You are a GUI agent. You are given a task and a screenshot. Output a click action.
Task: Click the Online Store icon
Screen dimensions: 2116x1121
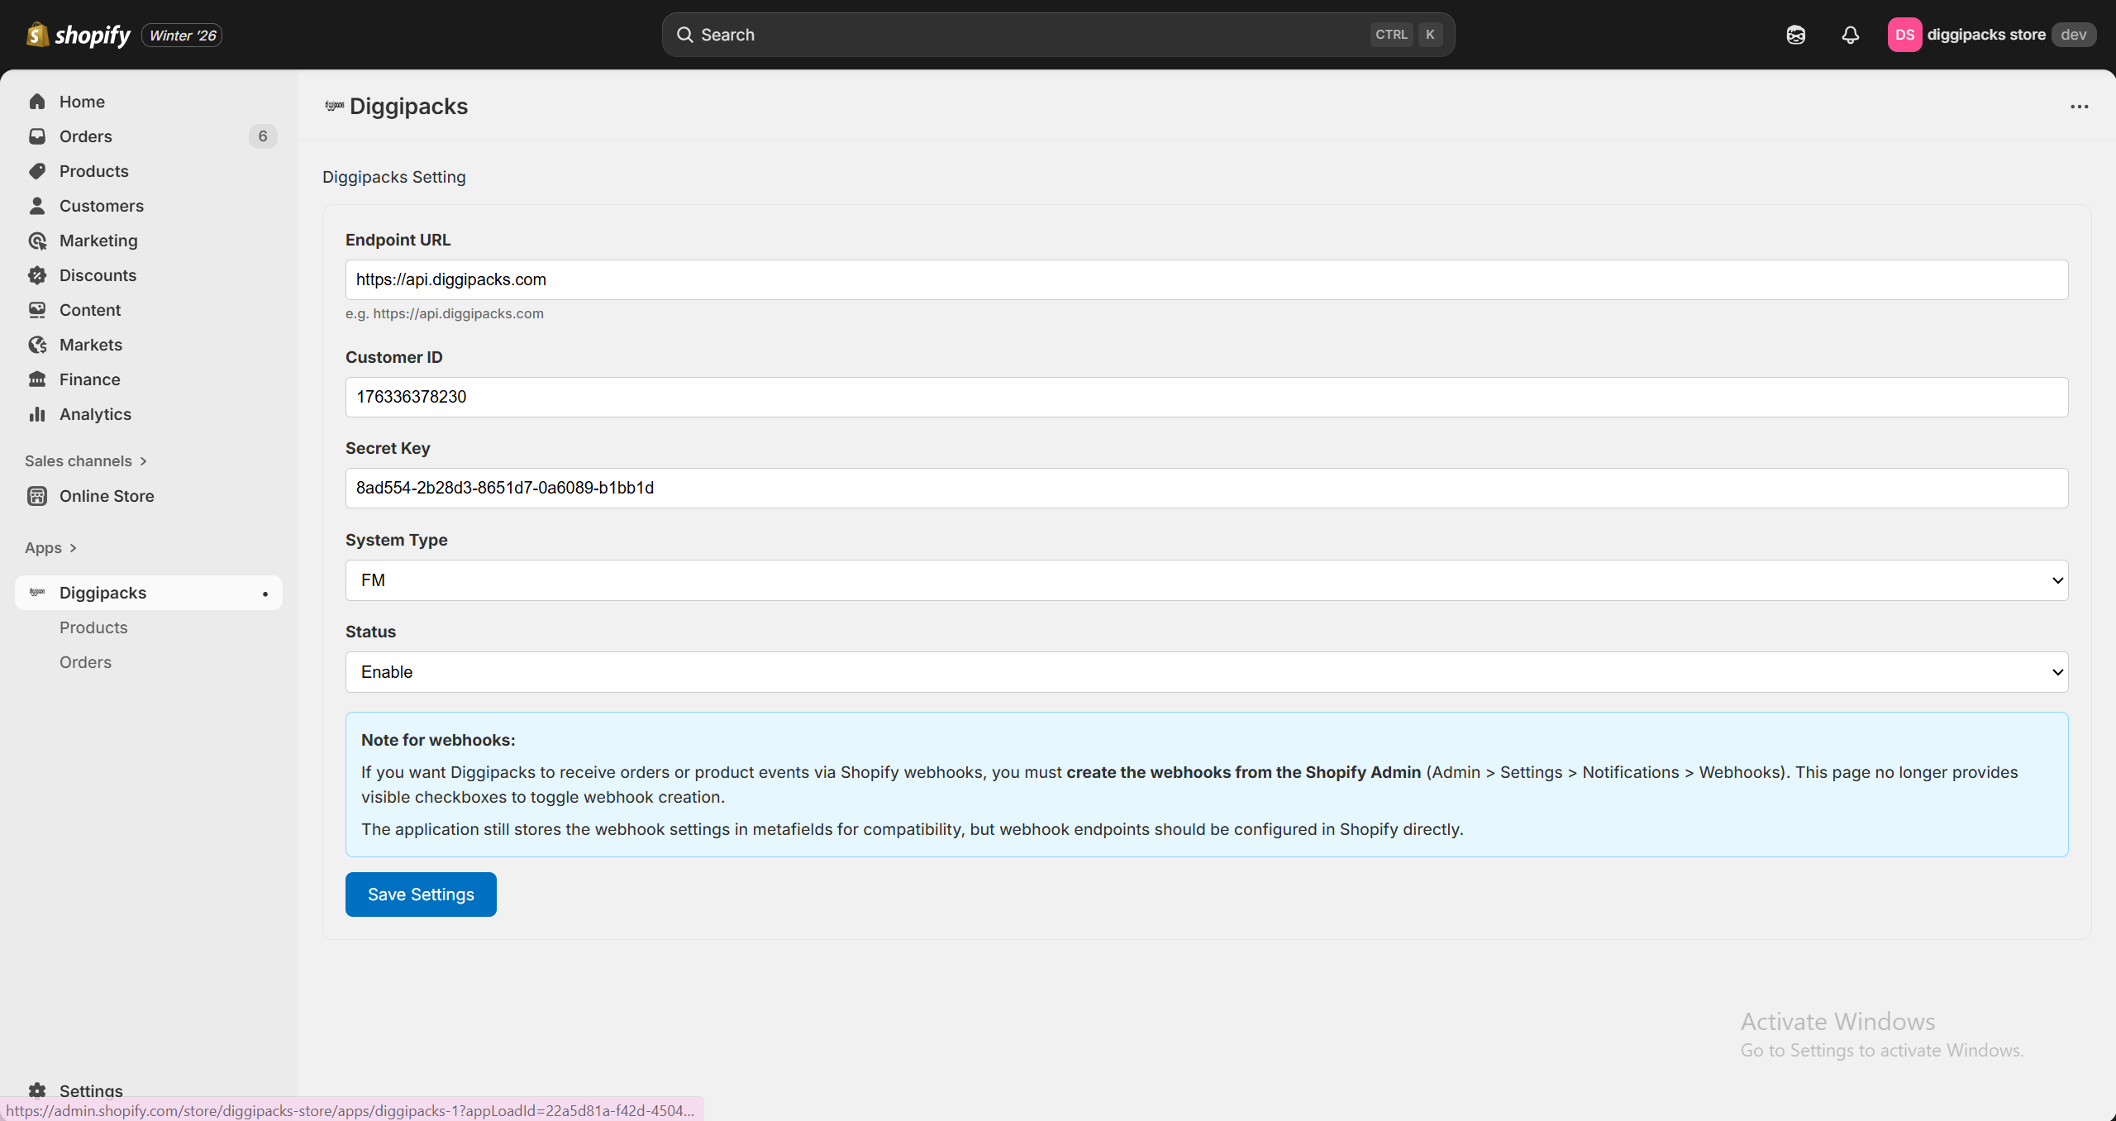coord(37,496)
